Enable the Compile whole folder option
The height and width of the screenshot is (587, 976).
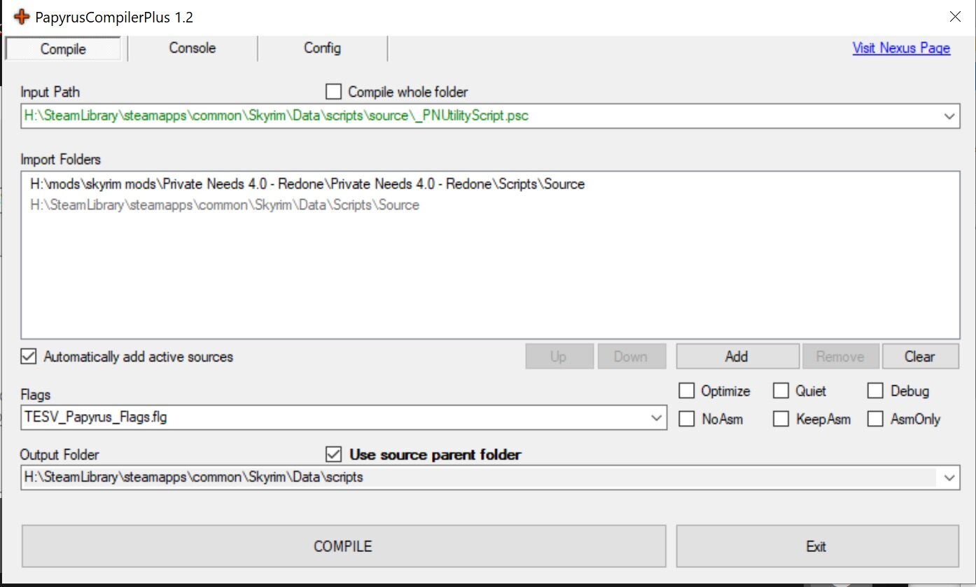[x=333, y=91]
